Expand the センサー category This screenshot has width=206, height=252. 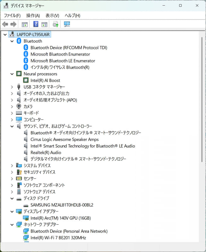pyautogui.click(x=12, y=179)
